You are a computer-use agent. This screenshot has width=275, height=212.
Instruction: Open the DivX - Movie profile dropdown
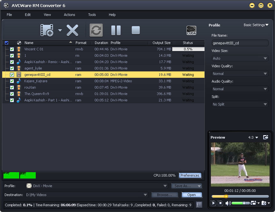coord(97,186)
